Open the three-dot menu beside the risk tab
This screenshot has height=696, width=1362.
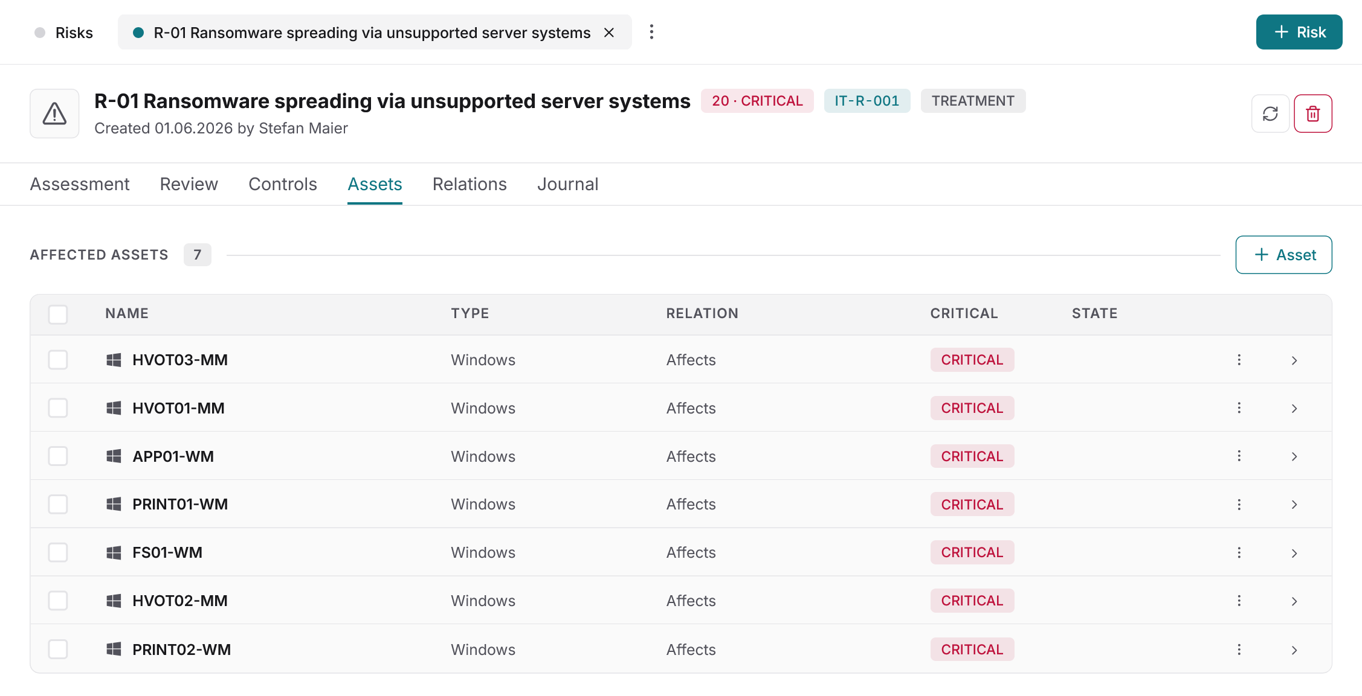click(x=651, y=32)
